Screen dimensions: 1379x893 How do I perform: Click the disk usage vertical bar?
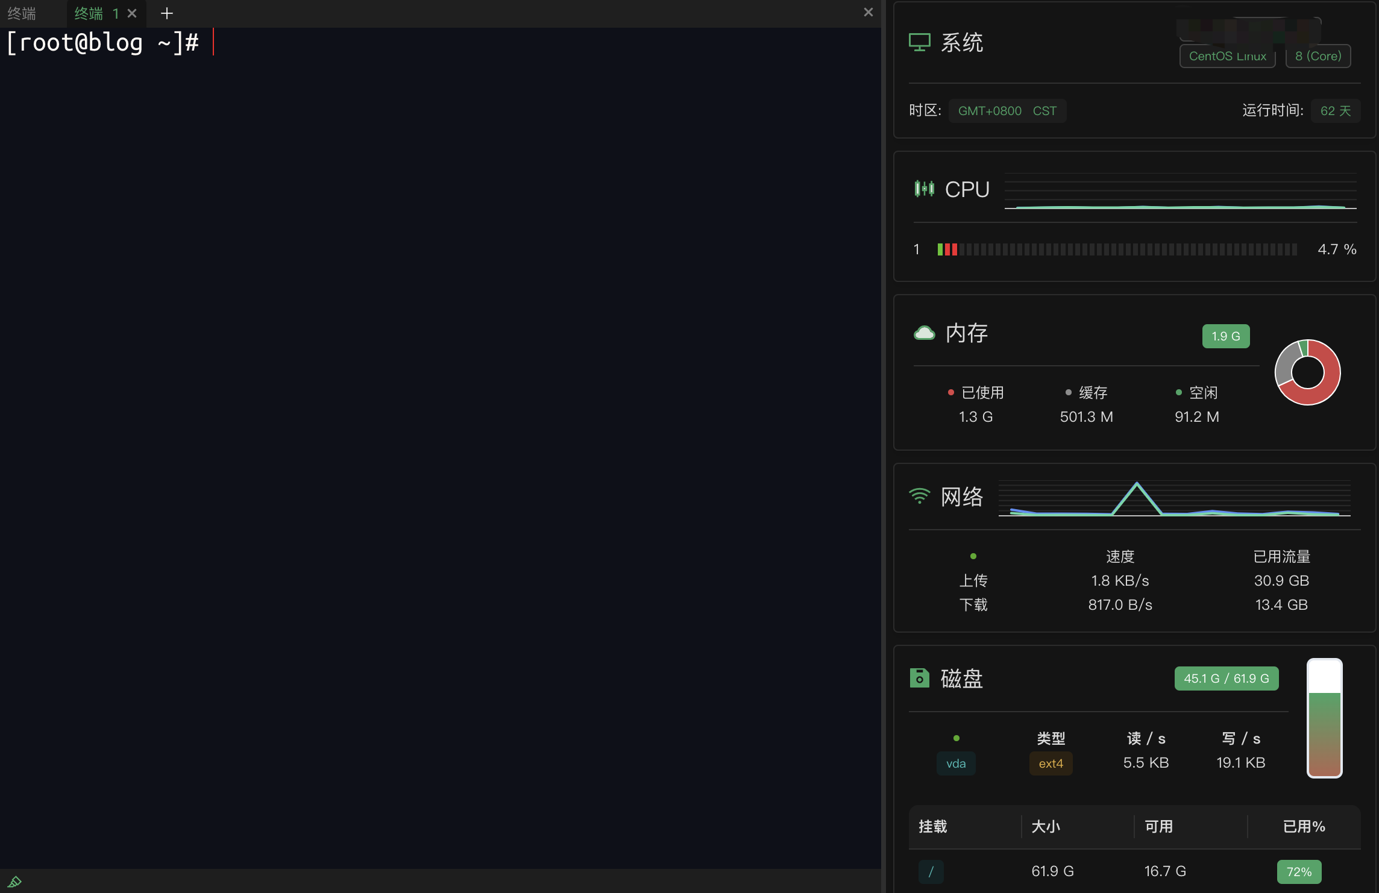1324,718
